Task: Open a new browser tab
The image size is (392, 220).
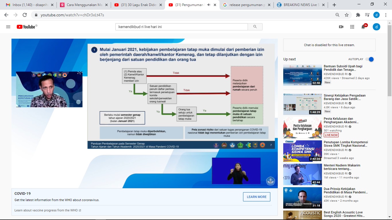Action: [x=334, y=5]
